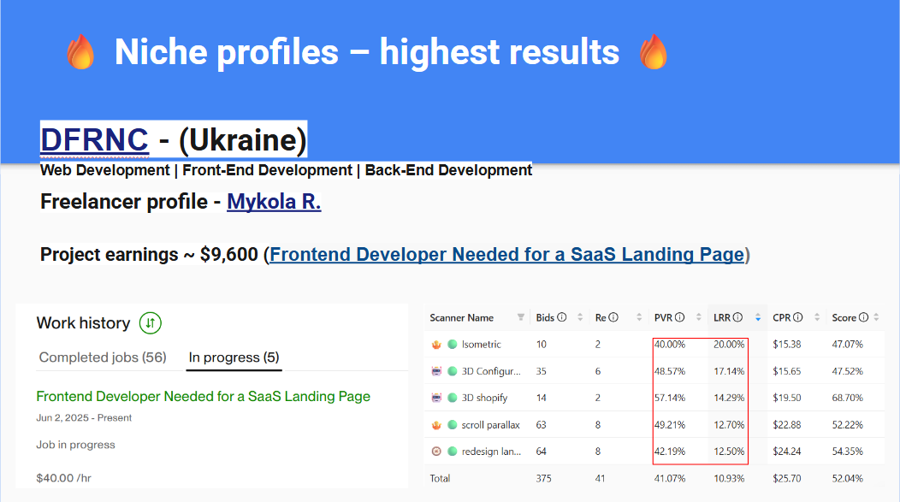900x502 pixels.
Task: Click the 68.70% Score value
Action: pos(847,398)
